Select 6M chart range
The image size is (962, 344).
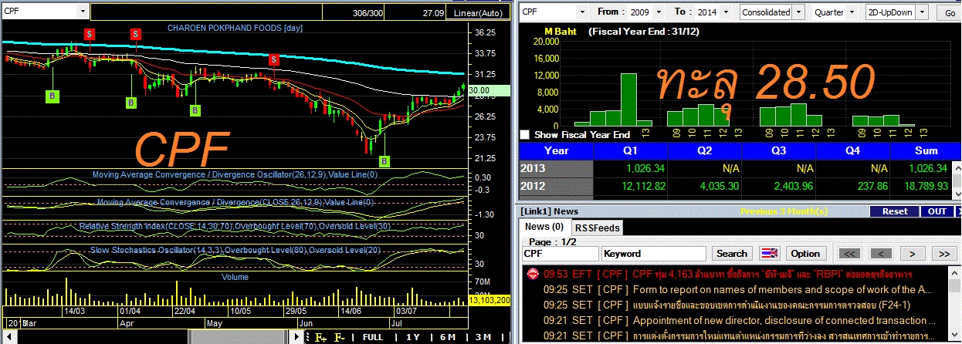(447, 337)
